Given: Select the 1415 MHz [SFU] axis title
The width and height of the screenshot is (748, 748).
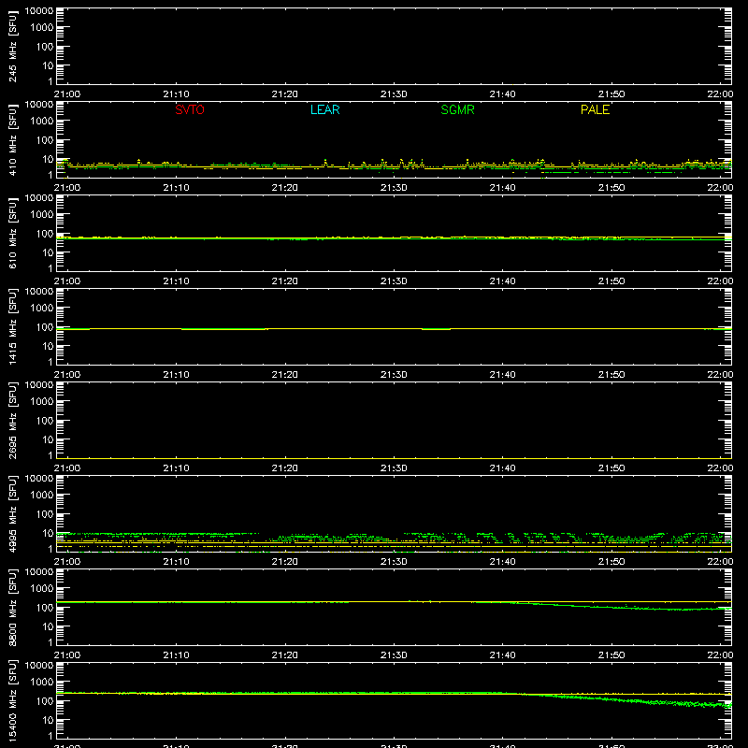Looking at the screenshot, I should [x=12, y=326].
